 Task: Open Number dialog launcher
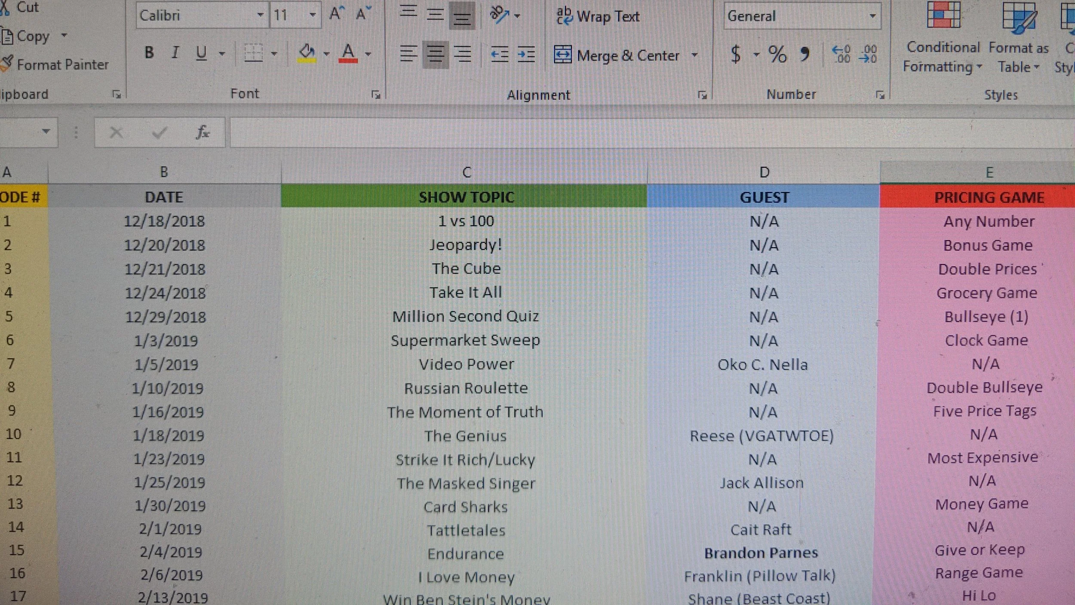pyautogui.click(x=880, y=95)
